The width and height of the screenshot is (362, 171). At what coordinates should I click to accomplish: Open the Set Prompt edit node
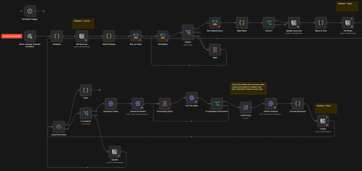(x=246, y=107)
